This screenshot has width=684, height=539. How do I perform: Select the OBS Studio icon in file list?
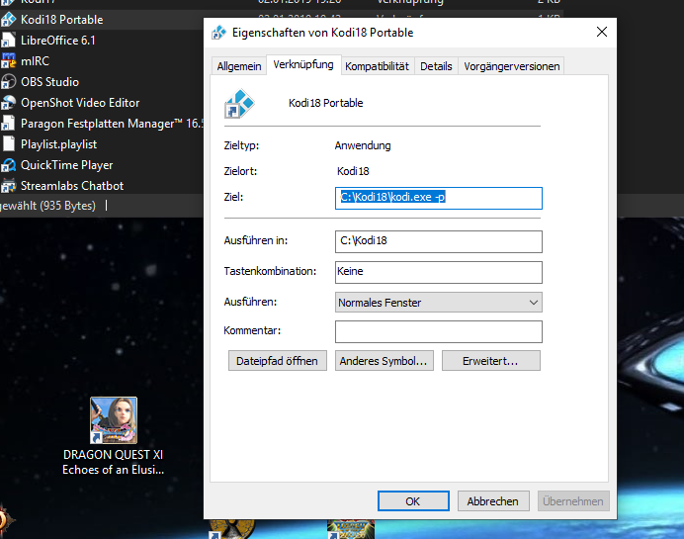tap(8, 82)
